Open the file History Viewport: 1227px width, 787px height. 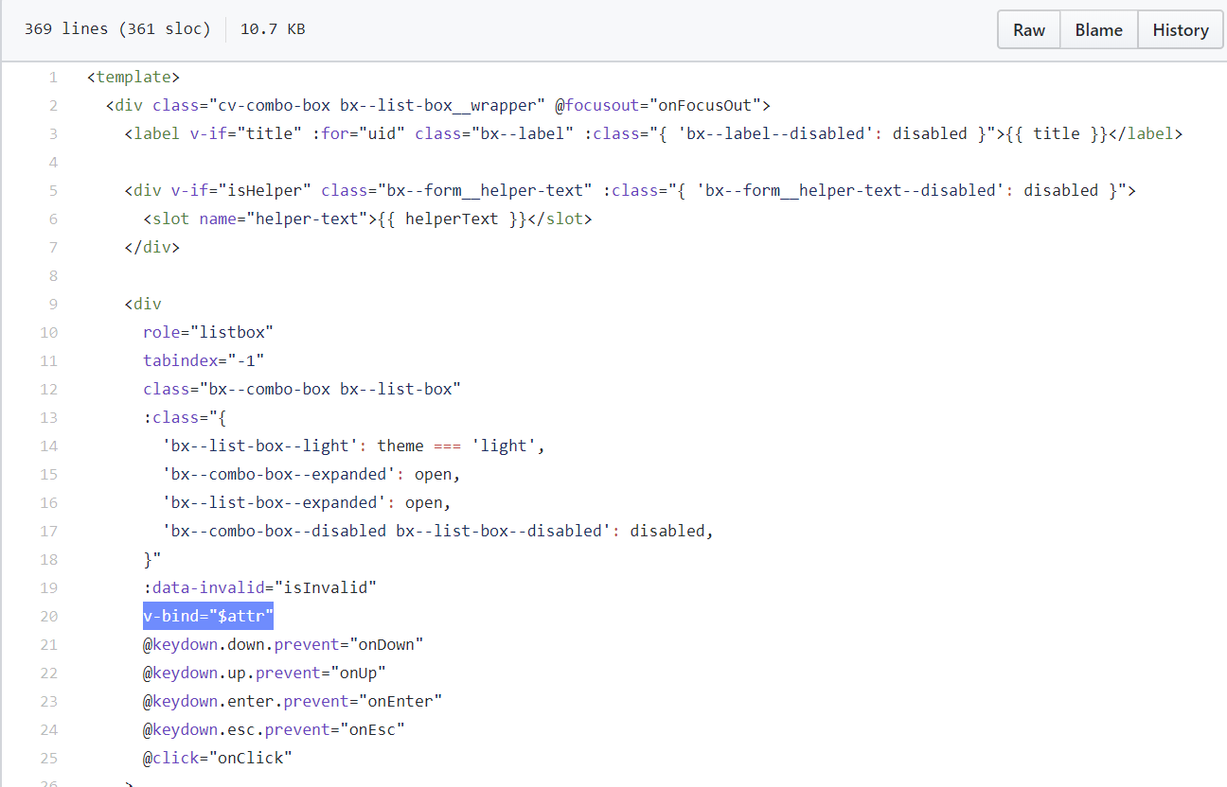tap(1180, 29)
